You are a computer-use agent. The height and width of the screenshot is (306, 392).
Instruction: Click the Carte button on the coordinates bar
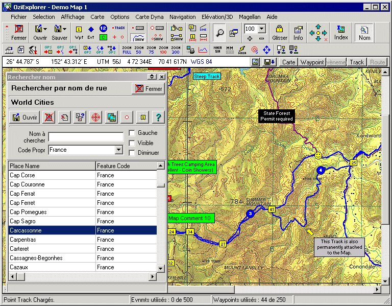pos(288,62)
